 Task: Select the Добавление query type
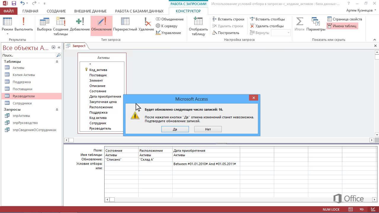point(80,24)
